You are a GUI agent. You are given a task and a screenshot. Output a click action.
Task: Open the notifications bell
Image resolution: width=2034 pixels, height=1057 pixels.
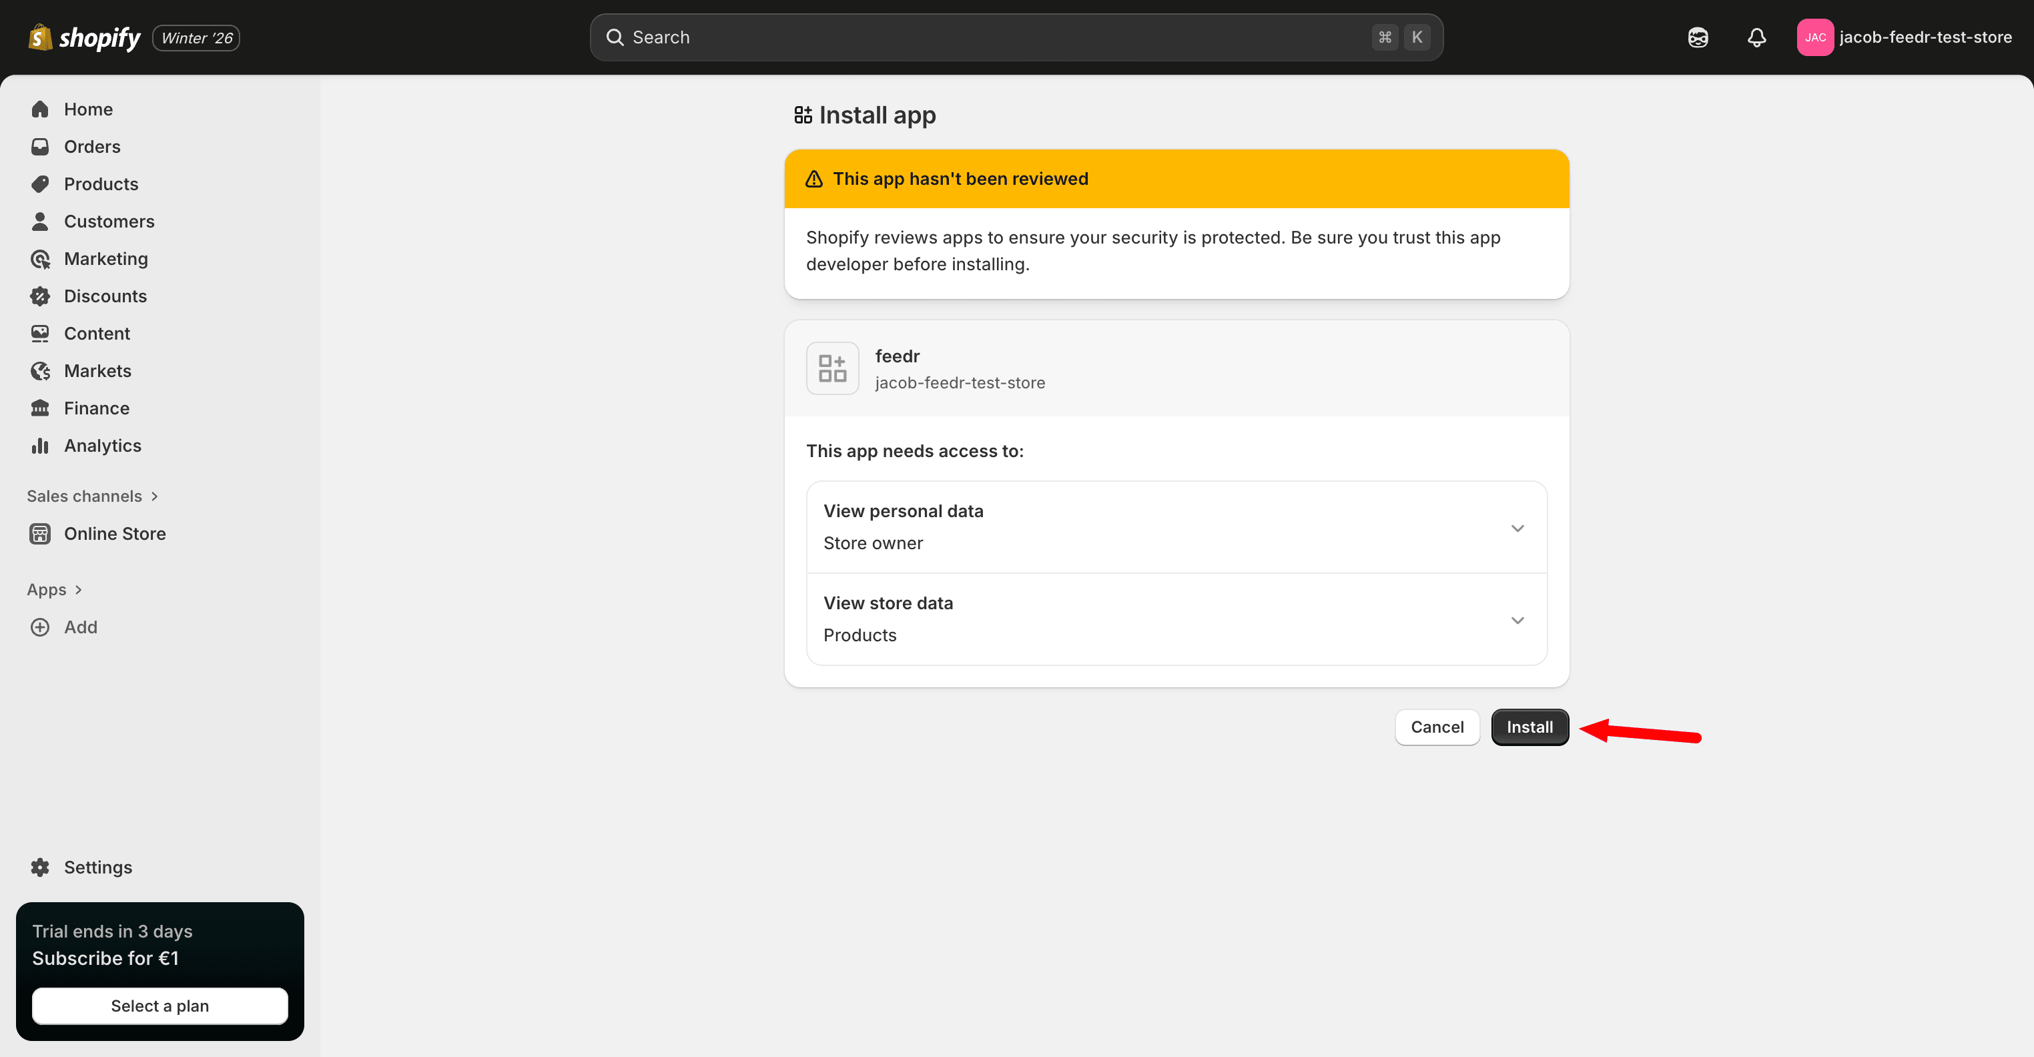coord(1756,37)
